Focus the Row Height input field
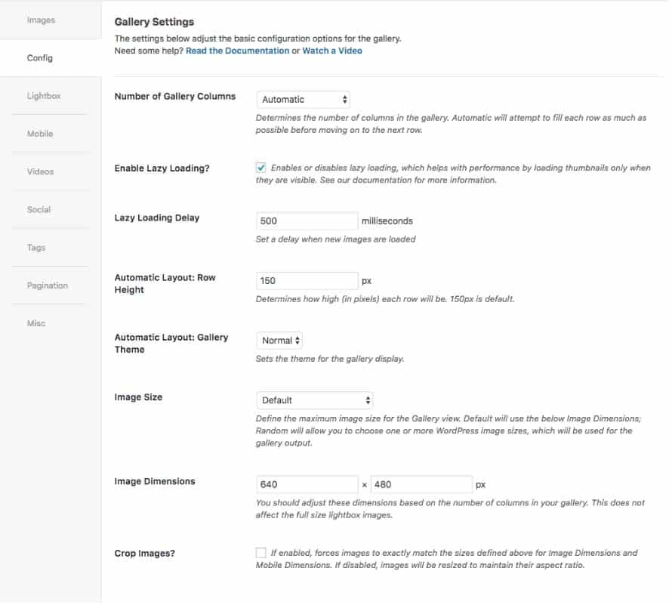The height and width of the screenshot is (605, 672). click(307, 281)
